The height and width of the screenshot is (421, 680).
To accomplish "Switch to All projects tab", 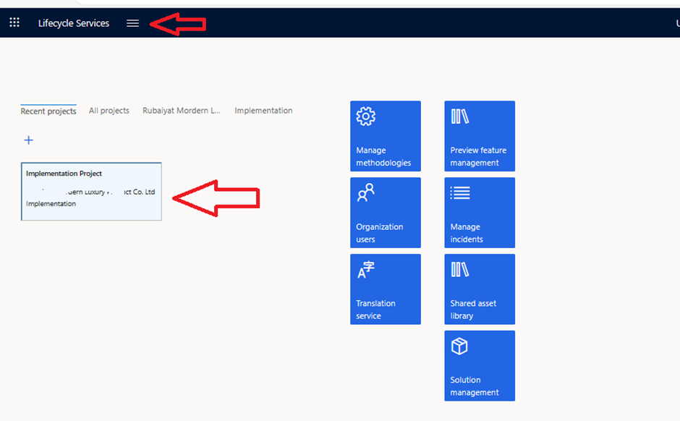I will [x=109, y=111].
